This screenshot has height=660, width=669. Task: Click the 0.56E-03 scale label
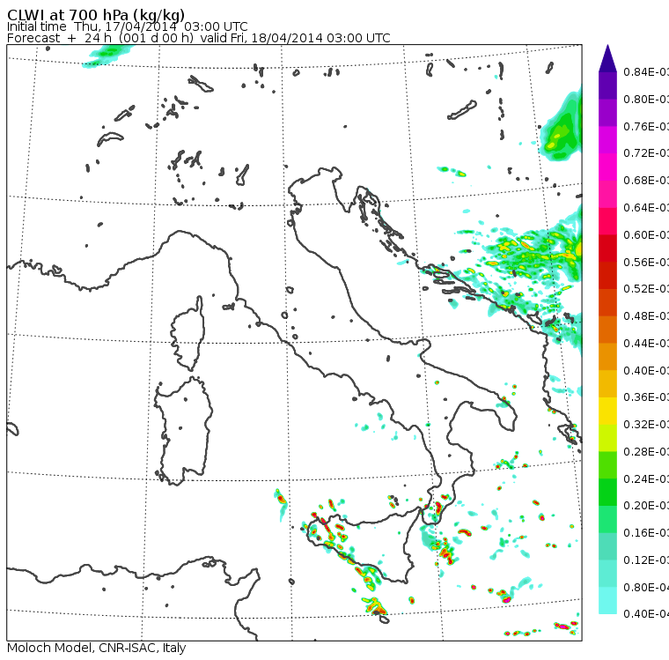coord(646,262)
